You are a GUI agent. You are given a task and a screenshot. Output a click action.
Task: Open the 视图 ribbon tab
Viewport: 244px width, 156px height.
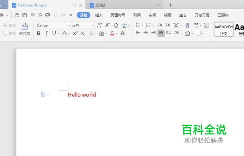click(x=167, y=15)
